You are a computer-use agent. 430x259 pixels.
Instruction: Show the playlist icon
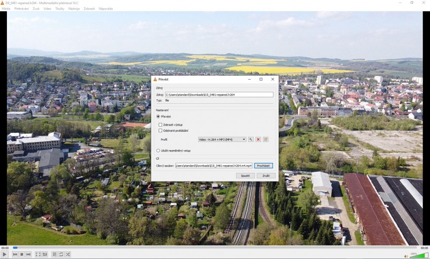tap(55, 254)
